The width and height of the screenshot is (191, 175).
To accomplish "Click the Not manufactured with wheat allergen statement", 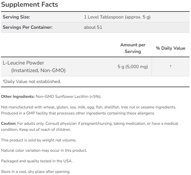I will [89, 107].
